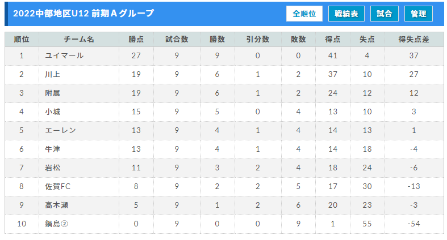
Task: Open the 管理 tab
Action: 419,14
